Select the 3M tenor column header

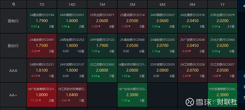point(132,4)
